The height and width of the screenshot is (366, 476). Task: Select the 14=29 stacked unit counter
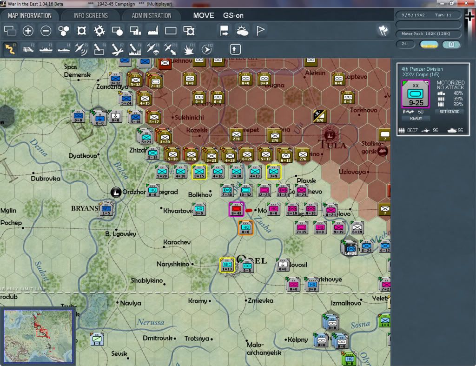click(350, 248)
